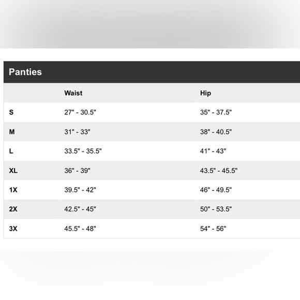Select hip value 54" - 56"
Viewport: 300px width, 300px height.
coord(213,229)
